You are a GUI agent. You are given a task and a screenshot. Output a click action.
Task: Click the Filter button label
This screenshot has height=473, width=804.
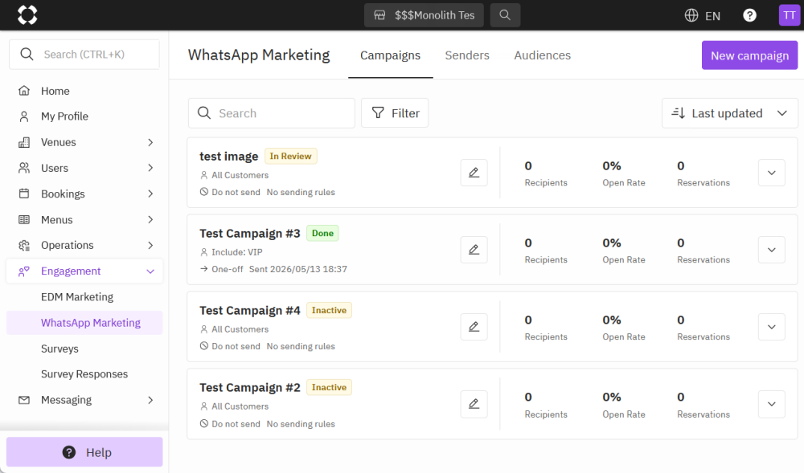pos(405,113)
